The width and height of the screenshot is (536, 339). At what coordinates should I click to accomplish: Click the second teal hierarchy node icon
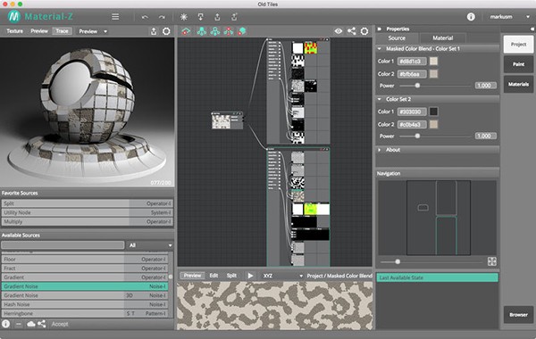pyautogui.click(x=202, y=31)
